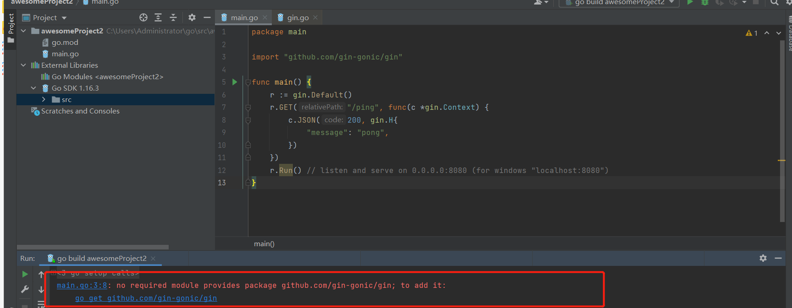This screenshot has width=792, height=308.
Task: Click Project panel horizontal scrollbar
Action: (x=93, y=247)
